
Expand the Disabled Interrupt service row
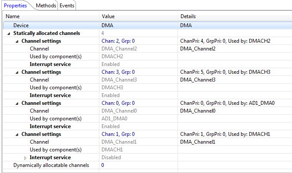click(x=25, y=157)
